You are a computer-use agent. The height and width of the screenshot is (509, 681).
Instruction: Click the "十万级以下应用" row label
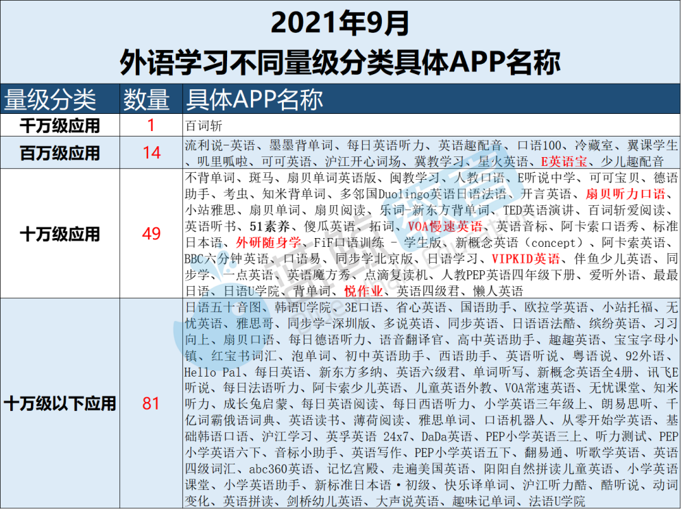coord(60,403)
